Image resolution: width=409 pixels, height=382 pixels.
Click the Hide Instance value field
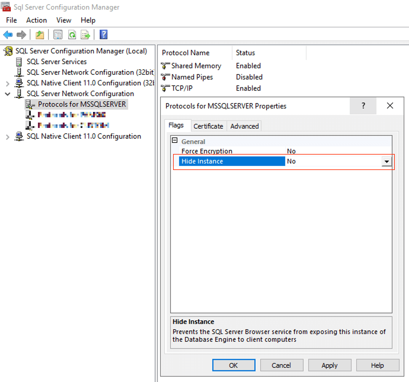click(x=333, y=161)
